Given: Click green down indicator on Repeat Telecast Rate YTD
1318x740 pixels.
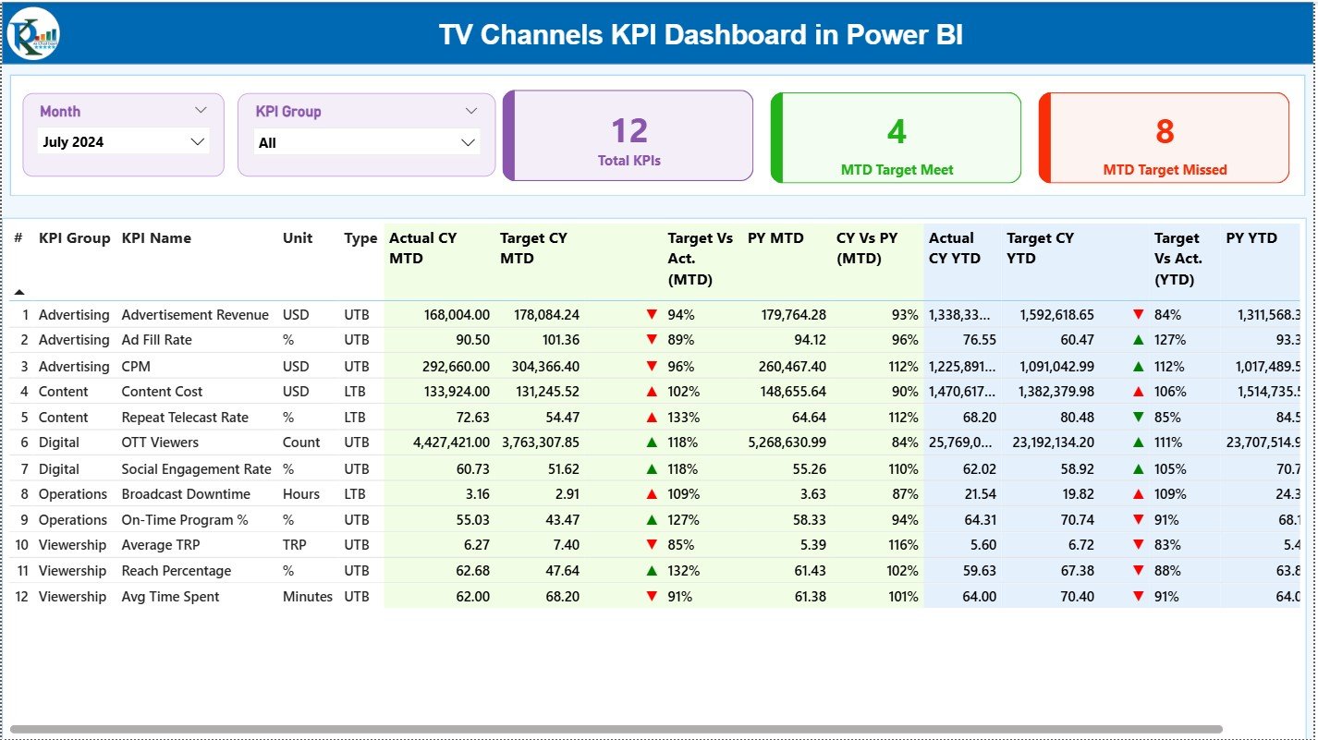Looking at the screenshot, I should pyautogui.click(x=1138, y=417).
